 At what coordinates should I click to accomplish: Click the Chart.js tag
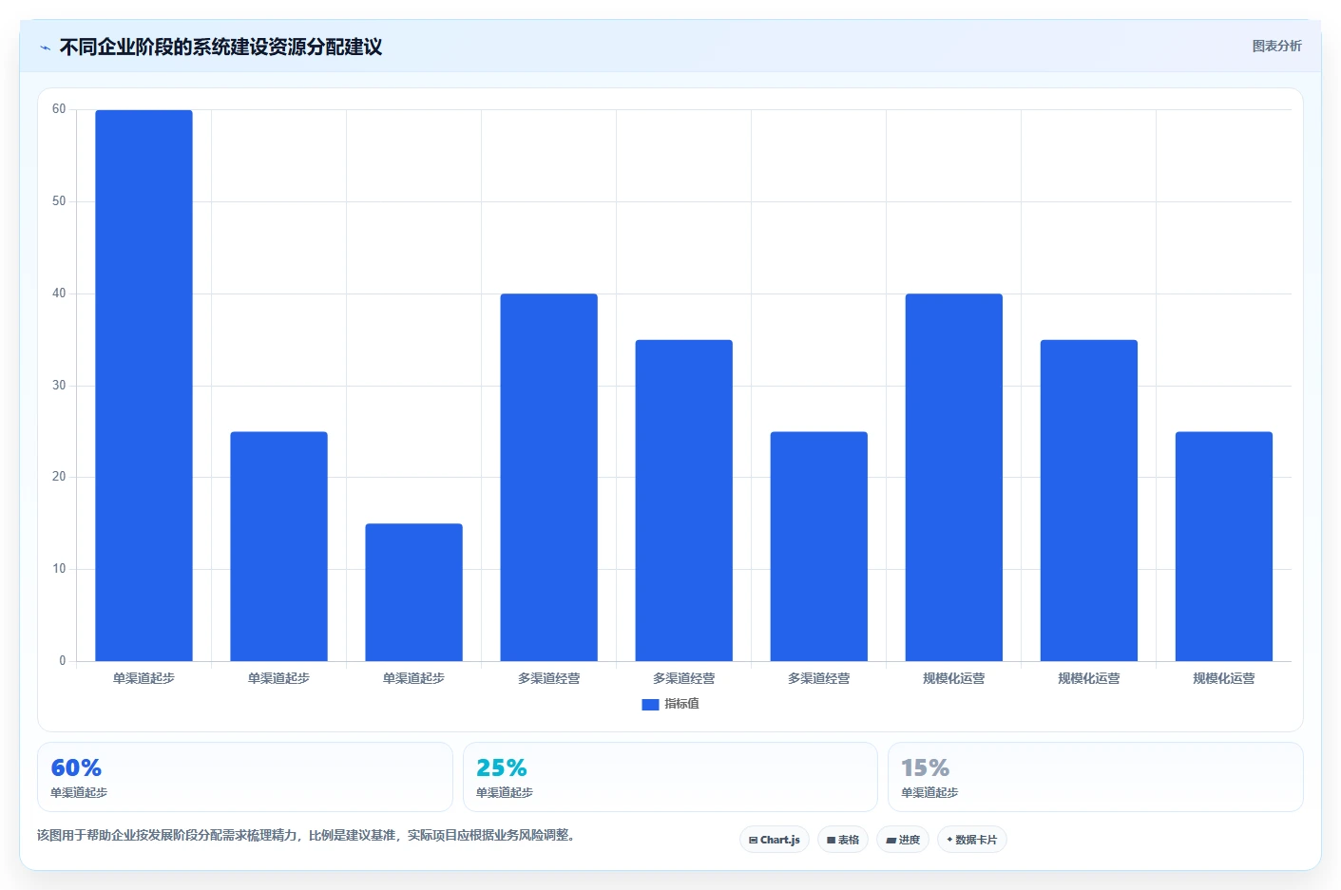click(x=775, y=840)
